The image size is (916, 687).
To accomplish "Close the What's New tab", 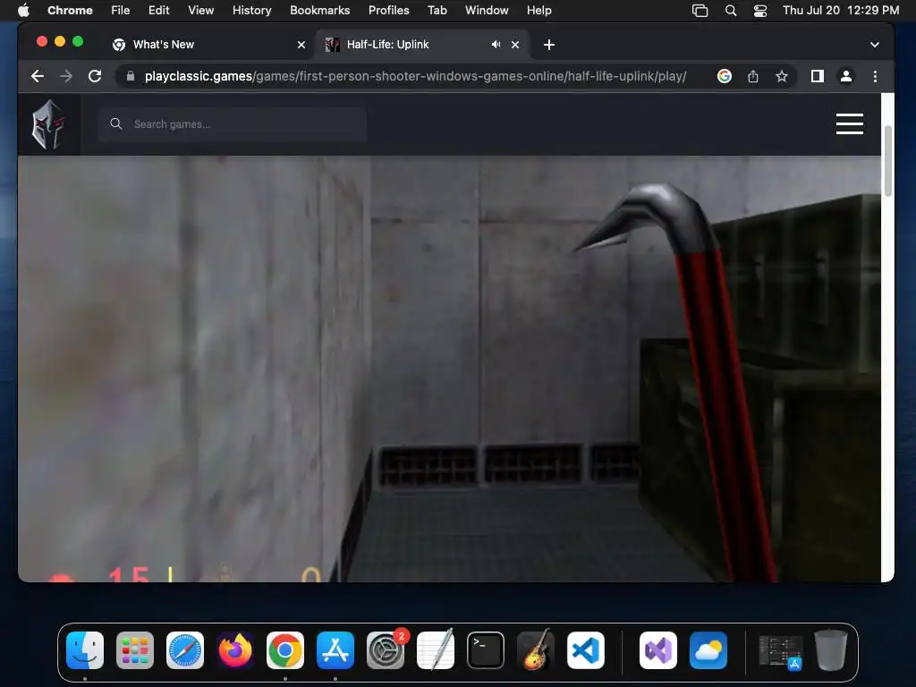I will pos(301,45).
